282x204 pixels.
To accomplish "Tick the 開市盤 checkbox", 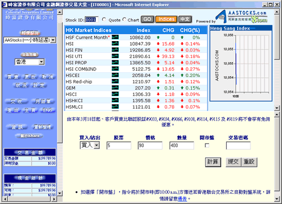I will click(207, 145).
